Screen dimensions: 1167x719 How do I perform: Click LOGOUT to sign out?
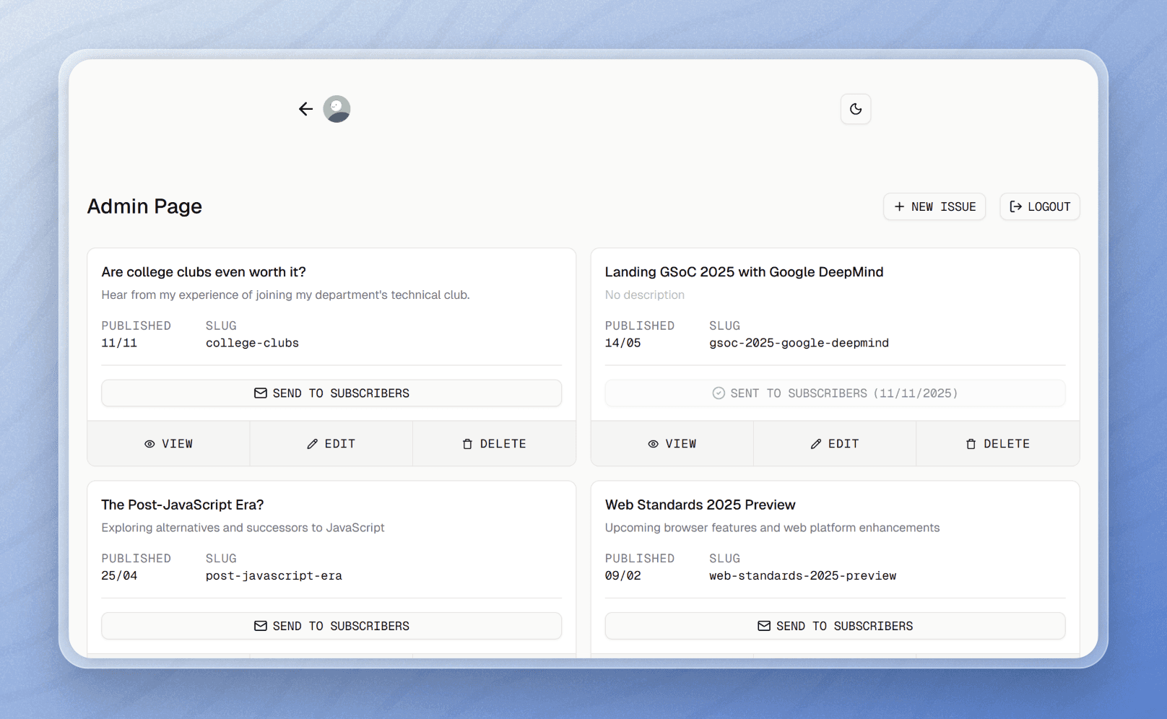(1039, 206)
